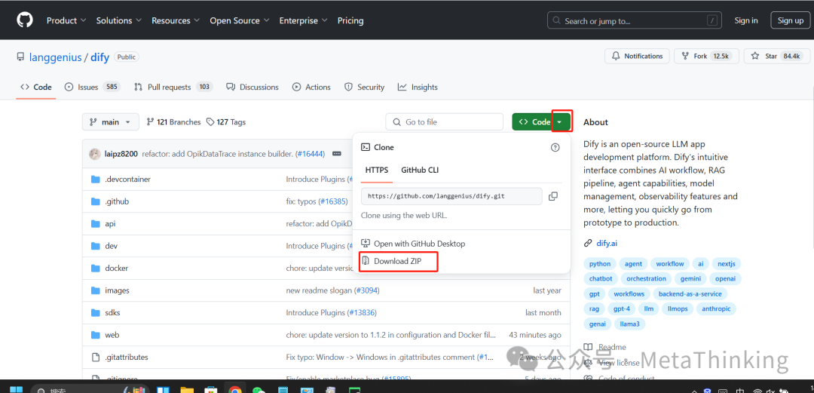Image resolution: width=814 pixels, height=393 pixels.
Task: Click the .devcontainer folder icon
Action: coord(95,180)
